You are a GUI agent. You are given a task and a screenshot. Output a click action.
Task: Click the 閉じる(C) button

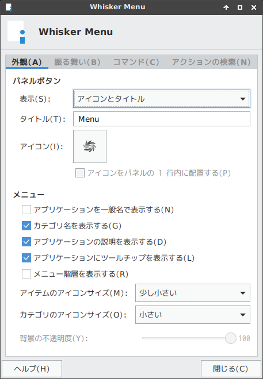tap(230, 369)
